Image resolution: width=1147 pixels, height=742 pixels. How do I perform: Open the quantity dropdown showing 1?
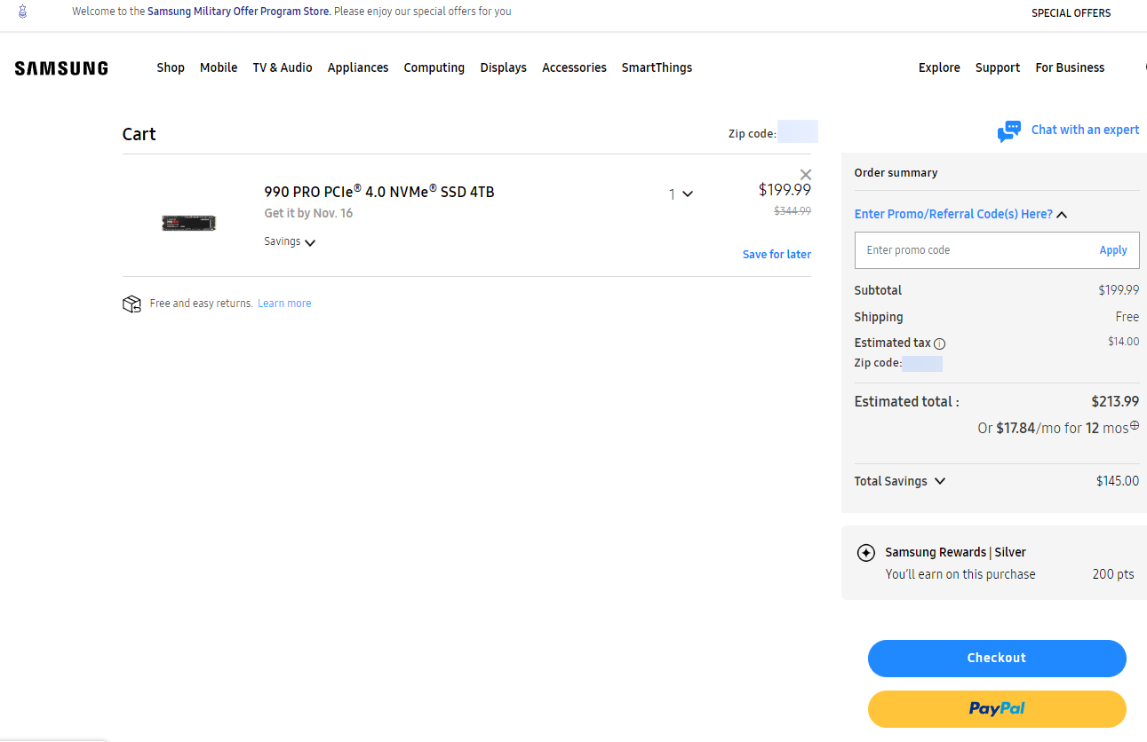coord(681,193)
